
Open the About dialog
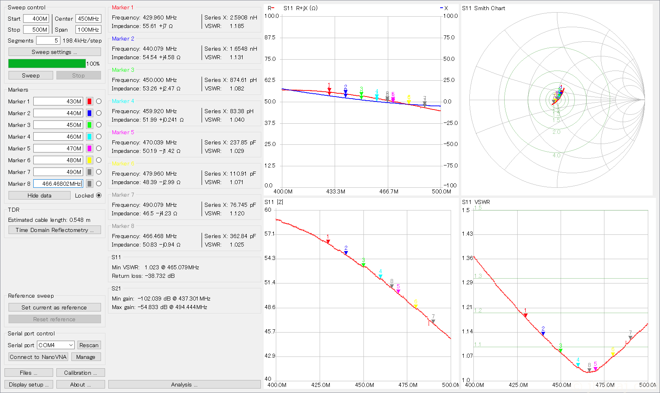[80, 384]
